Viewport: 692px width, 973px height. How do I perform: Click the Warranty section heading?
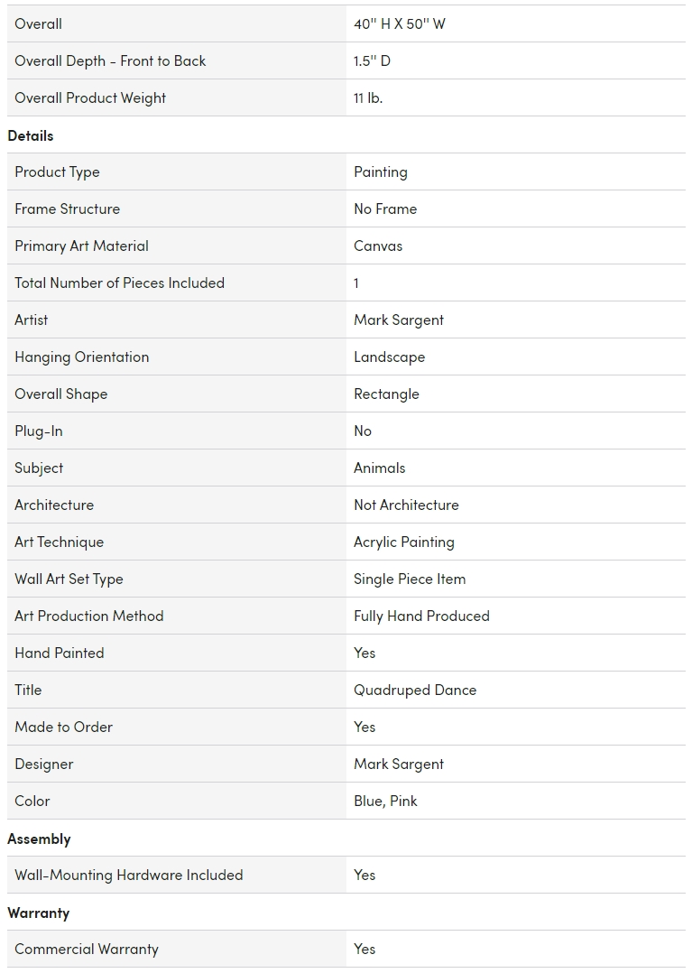coord(38,913)
